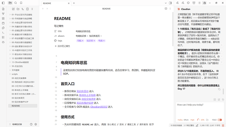
Task: Open tab list dropdown arrow
Action: tap(166, 3)
